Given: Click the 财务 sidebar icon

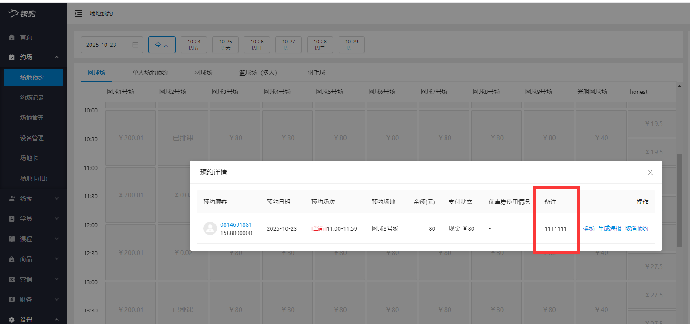Looking at the screenshot, I should 11,299.
